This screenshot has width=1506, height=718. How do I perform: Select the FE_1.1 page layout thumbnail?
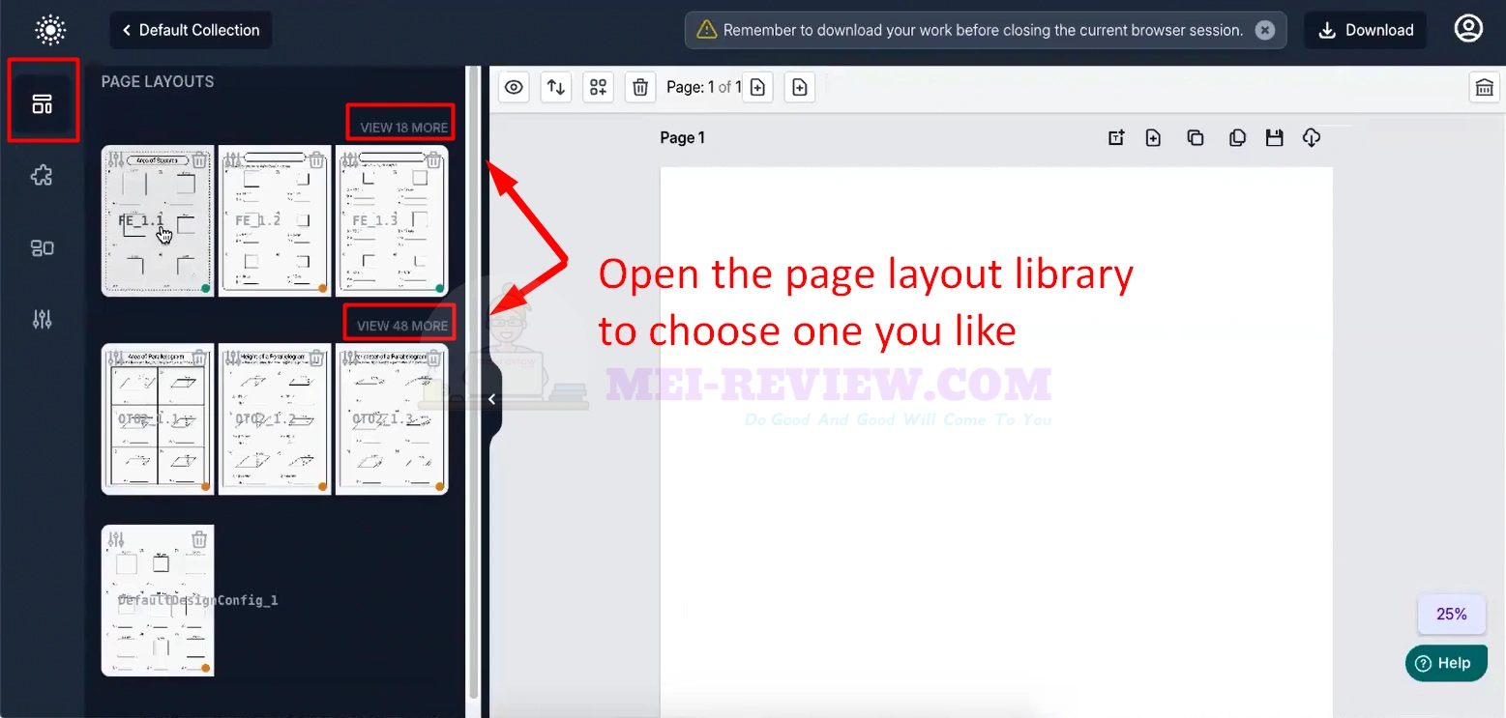[x=158, y=221]
